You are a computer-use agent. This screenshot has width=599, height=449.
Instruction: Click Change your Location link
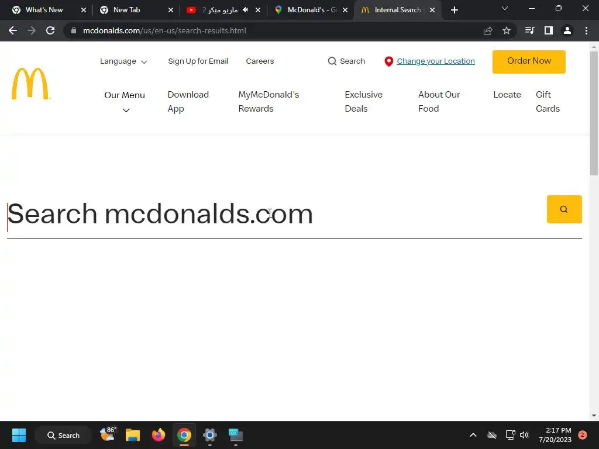[x=435, y=61]
